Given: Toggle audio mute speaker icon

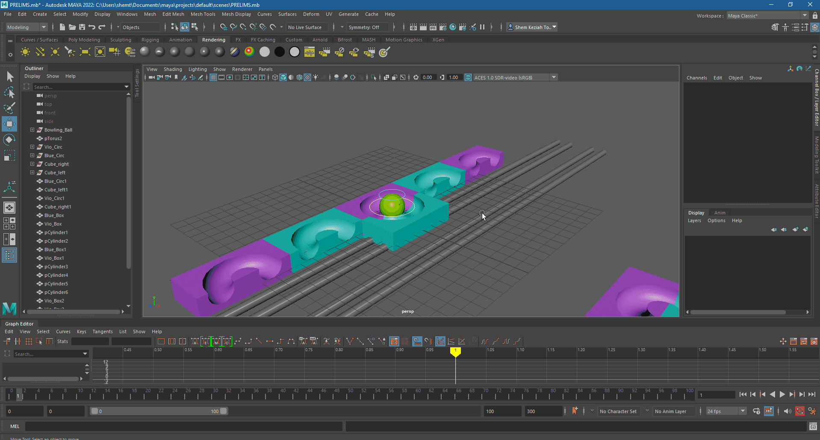Looking at the screenshot, I should click(787, 411).
